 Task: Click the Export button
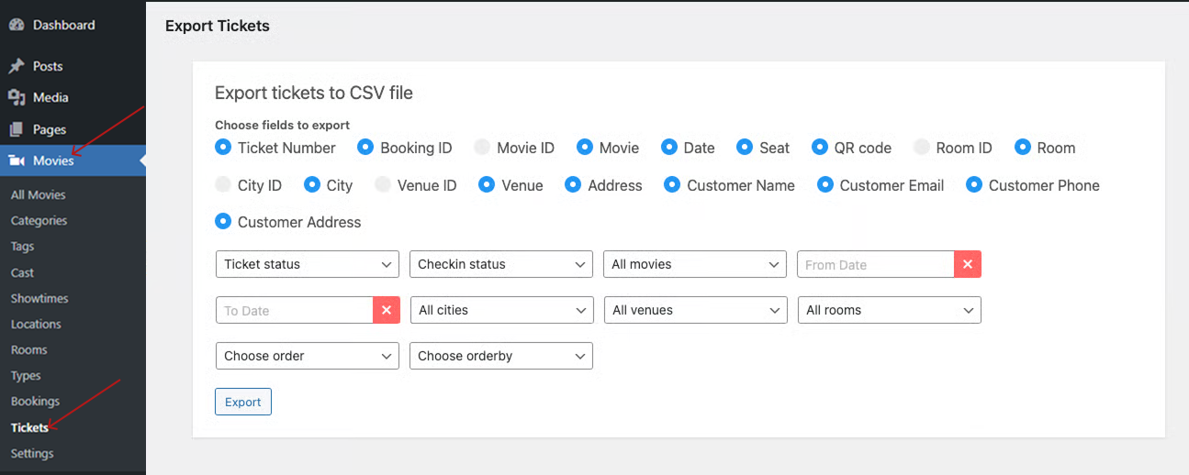[x=243, y=402]
